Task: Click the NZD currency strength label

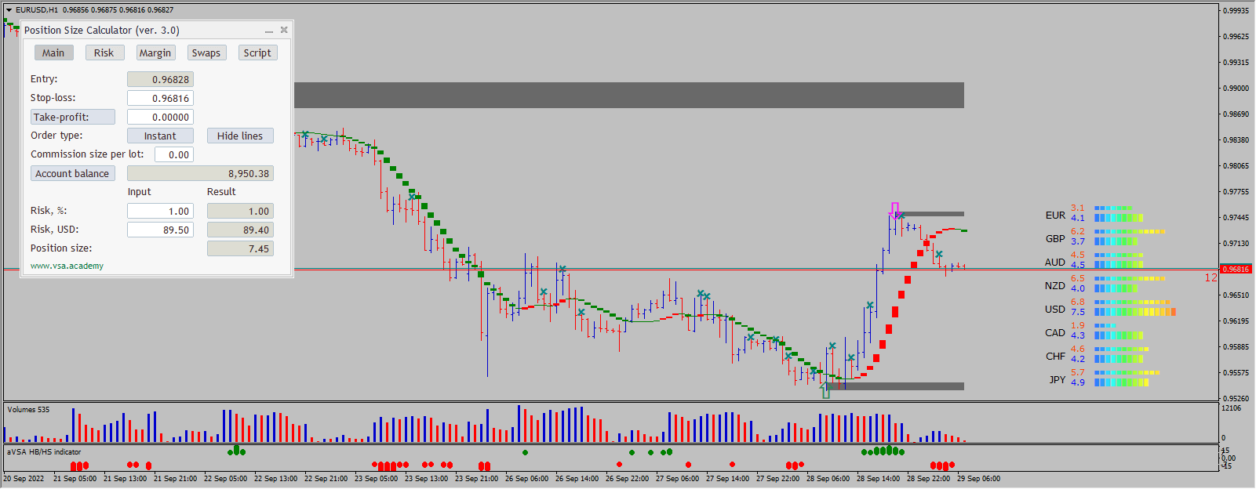Action: (1055, 285)
